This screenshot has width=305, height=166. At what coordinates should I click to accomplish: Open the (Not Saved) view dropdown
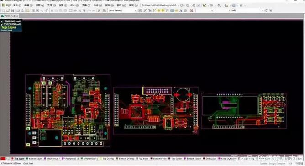pyautogui.click(x=136, y=10)
